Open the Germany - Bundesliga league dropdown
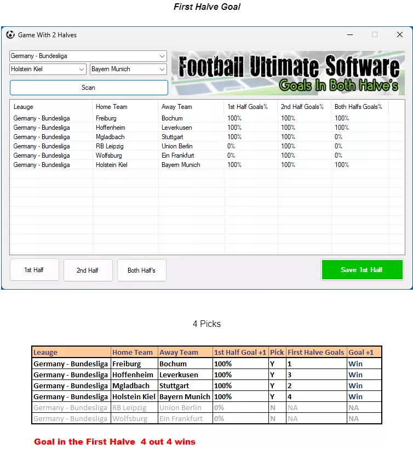This screenshot has height=449, width=413. pyautogui.click(x=88, y=56)
